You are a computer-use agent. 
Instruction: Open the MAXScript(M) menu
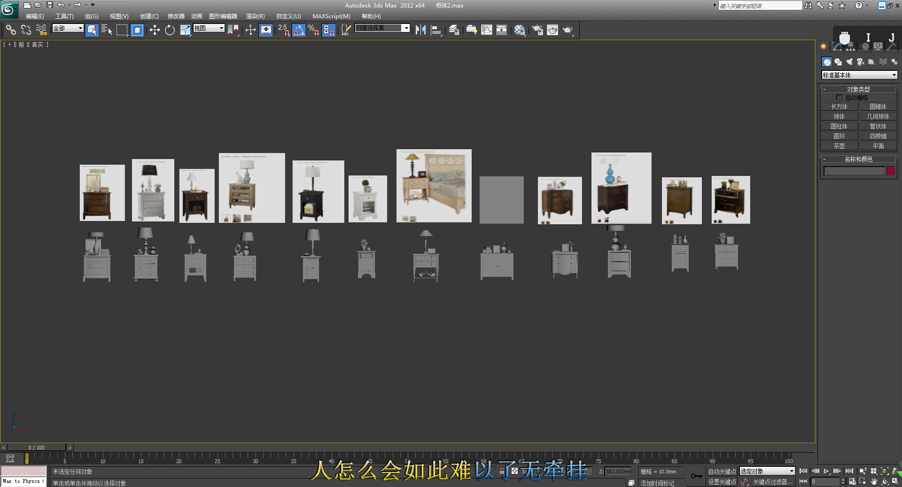point(331,16)
